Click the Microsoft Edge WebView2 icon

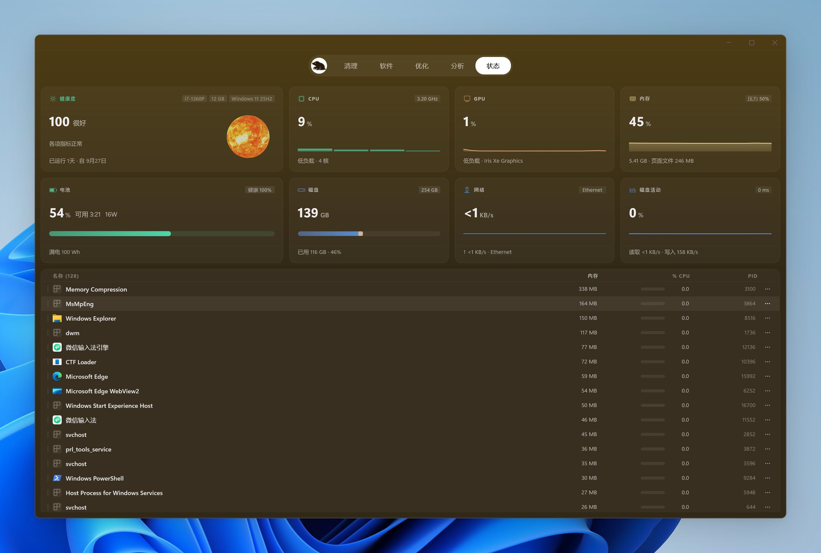click(x=57, y=391)
